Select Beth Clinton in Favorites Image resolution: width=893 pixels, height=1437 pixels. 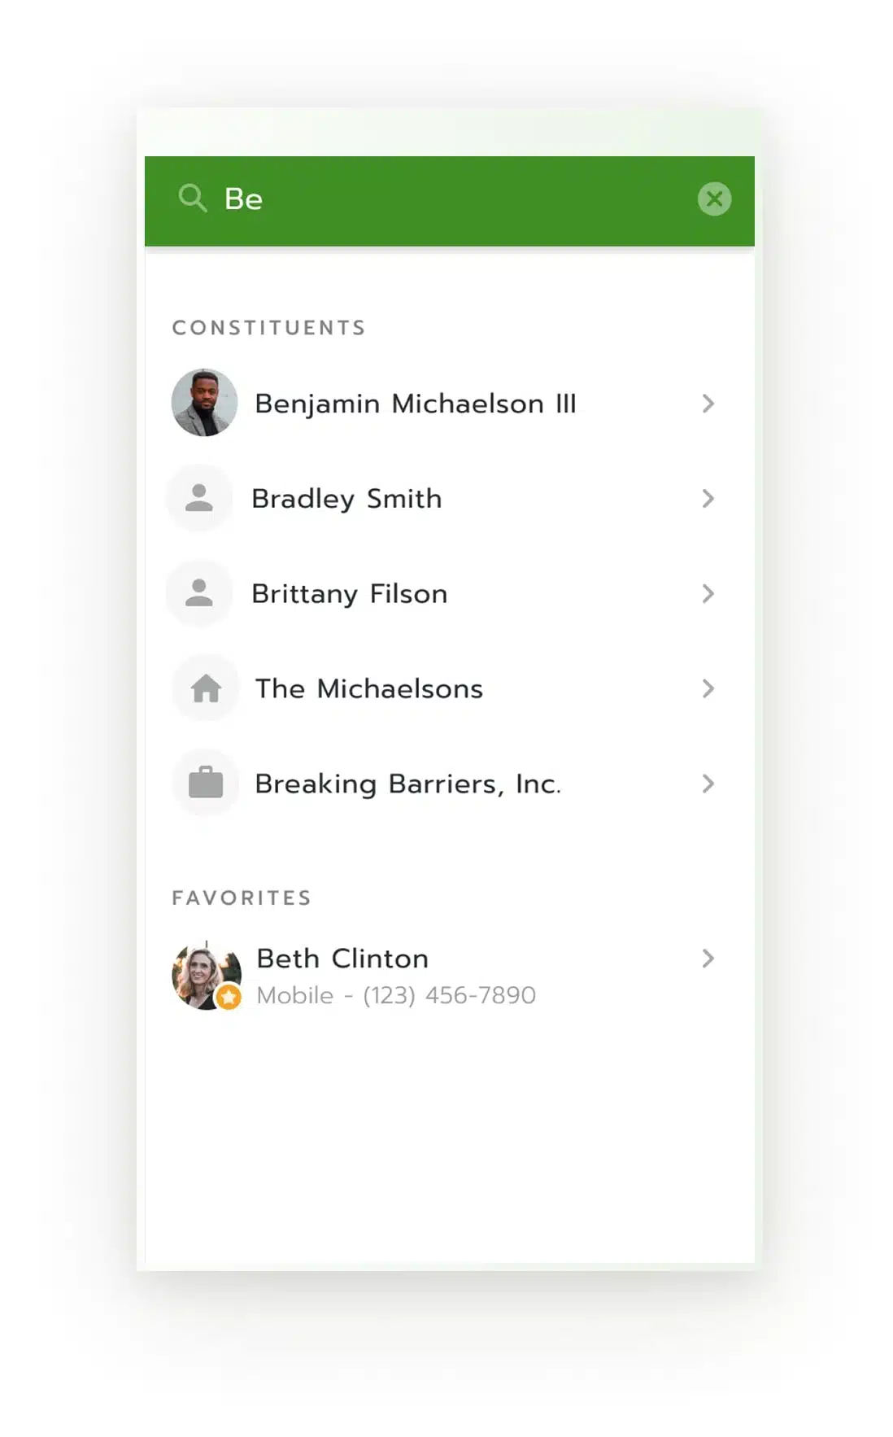tap(342, 959)
